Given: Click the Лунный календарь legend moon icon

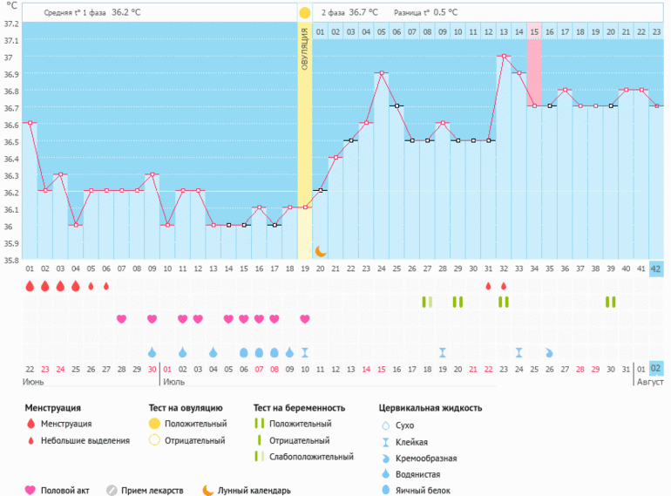Looking at the screenshot, I should [208, 490].
